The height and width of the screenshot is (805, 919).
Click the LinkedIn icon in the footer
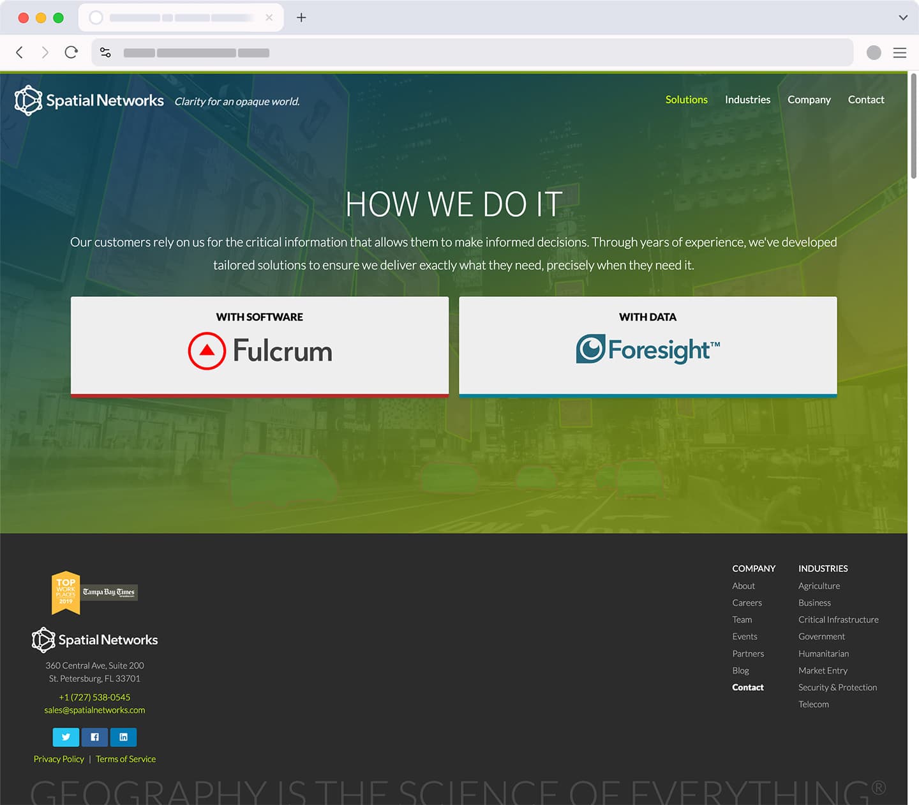(123, 737)
